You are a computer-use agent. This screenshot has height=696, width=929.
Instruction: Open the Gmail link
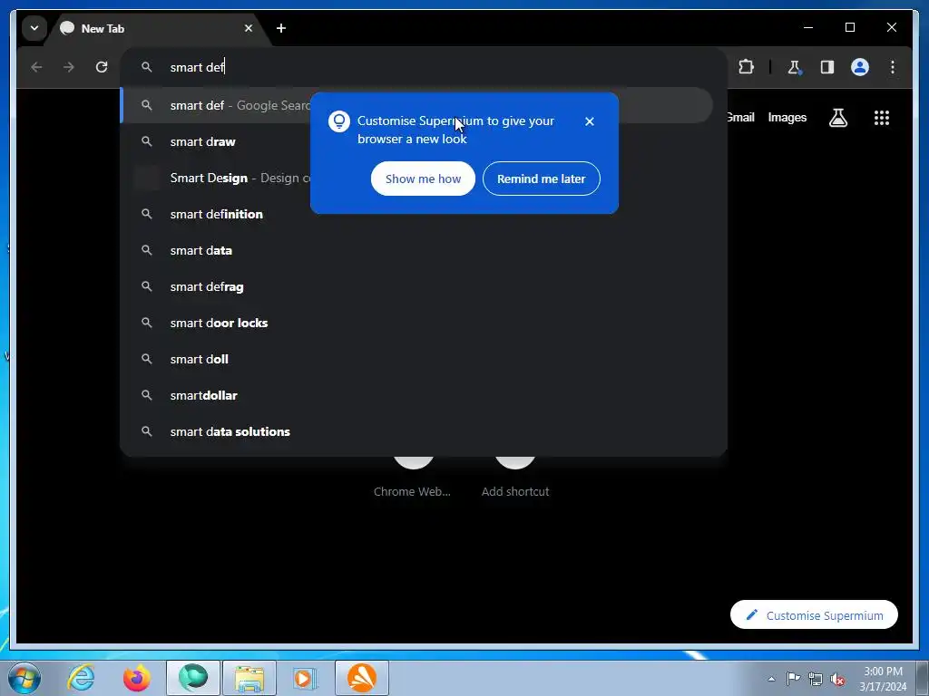[740, 117]
